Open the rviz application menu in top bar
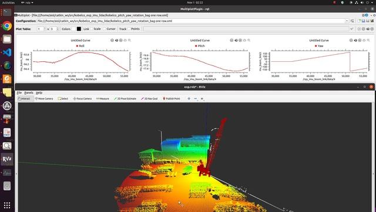This screenshot has width=376, height=212. point(27,2)
